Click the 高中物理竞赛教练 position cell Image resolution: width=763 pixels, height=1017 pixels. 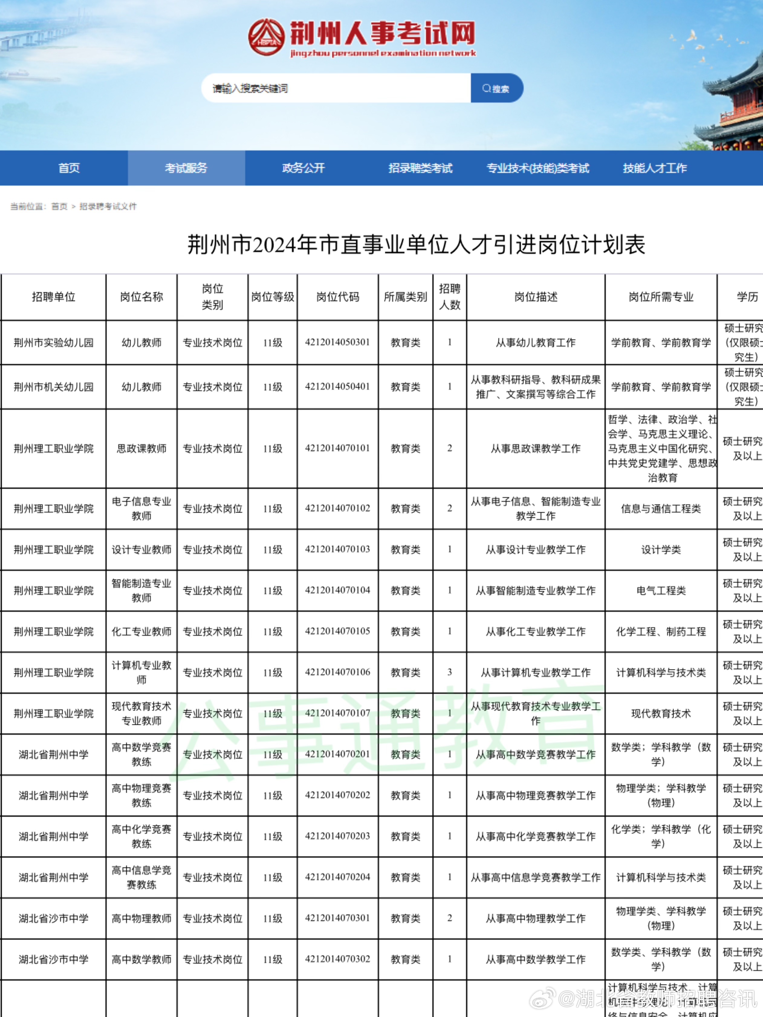click(142, 795)
